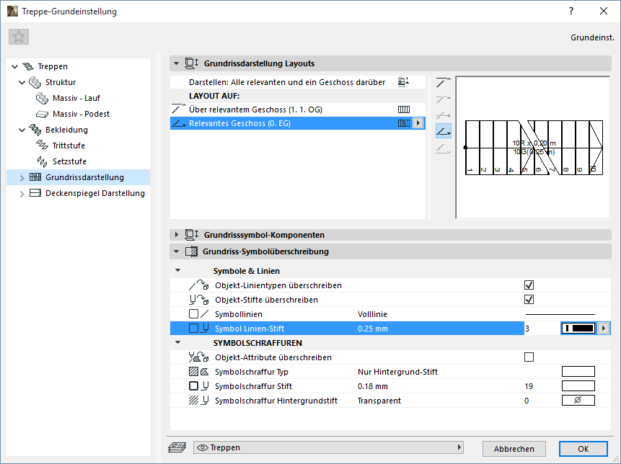Viewport: 621px width, 464px height.
Task: Click the layer icon at bottom
Action: pyautogui.click(x=177, y=447)
